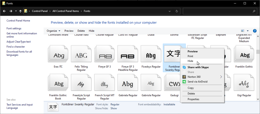Open the Find a character link
This screenshot has height=114, width=260.
point(16,47)
